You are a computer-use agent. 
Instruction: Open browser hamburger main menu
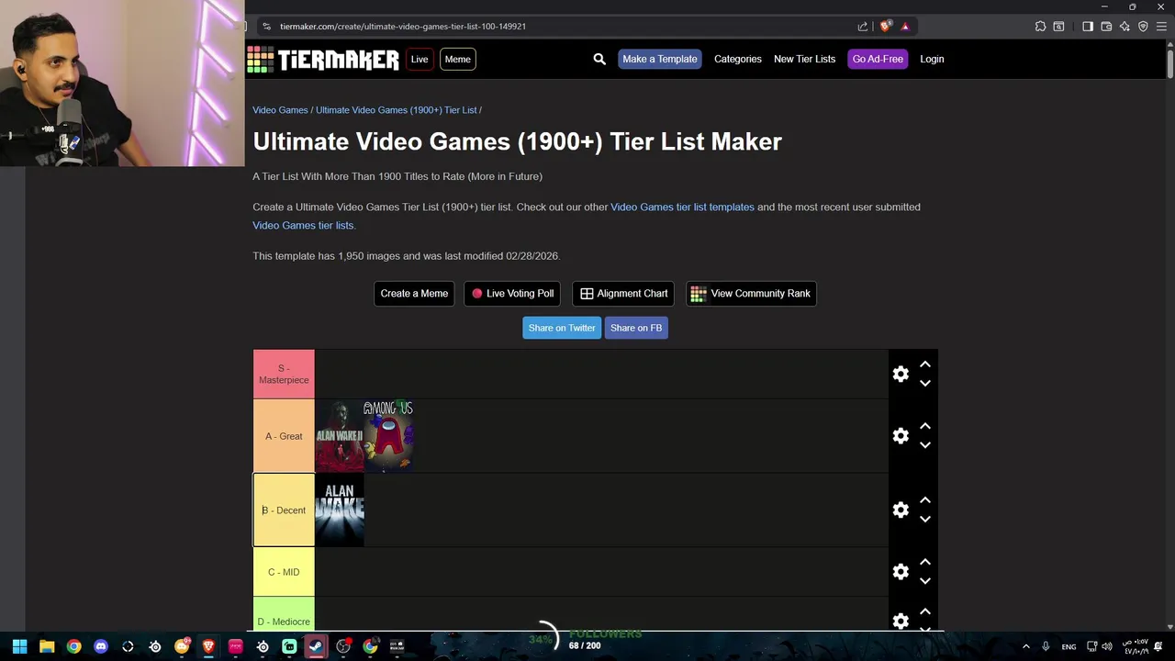click(x=1161, y=27)
